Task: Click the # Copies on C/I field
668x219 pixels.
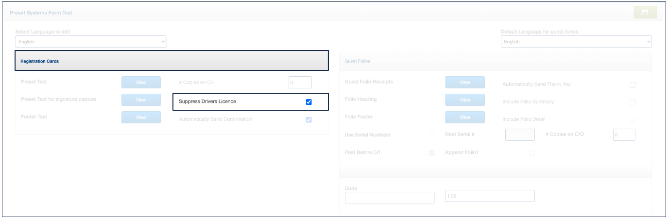Action: [x=300, y=83]
